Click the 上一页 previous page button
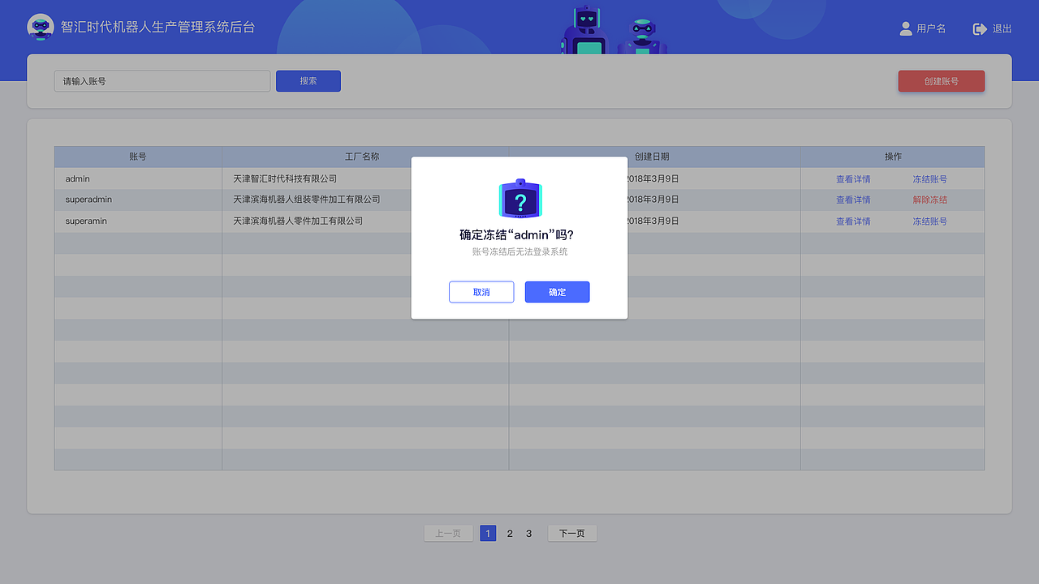This screenshot has width=1039, height=584. tap(448, 534)
